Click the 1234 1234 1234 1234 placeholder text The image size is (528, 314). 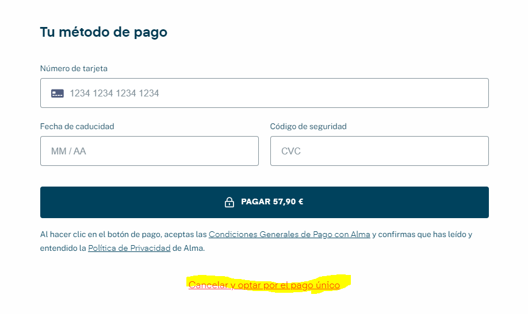(x=114, y=94)
